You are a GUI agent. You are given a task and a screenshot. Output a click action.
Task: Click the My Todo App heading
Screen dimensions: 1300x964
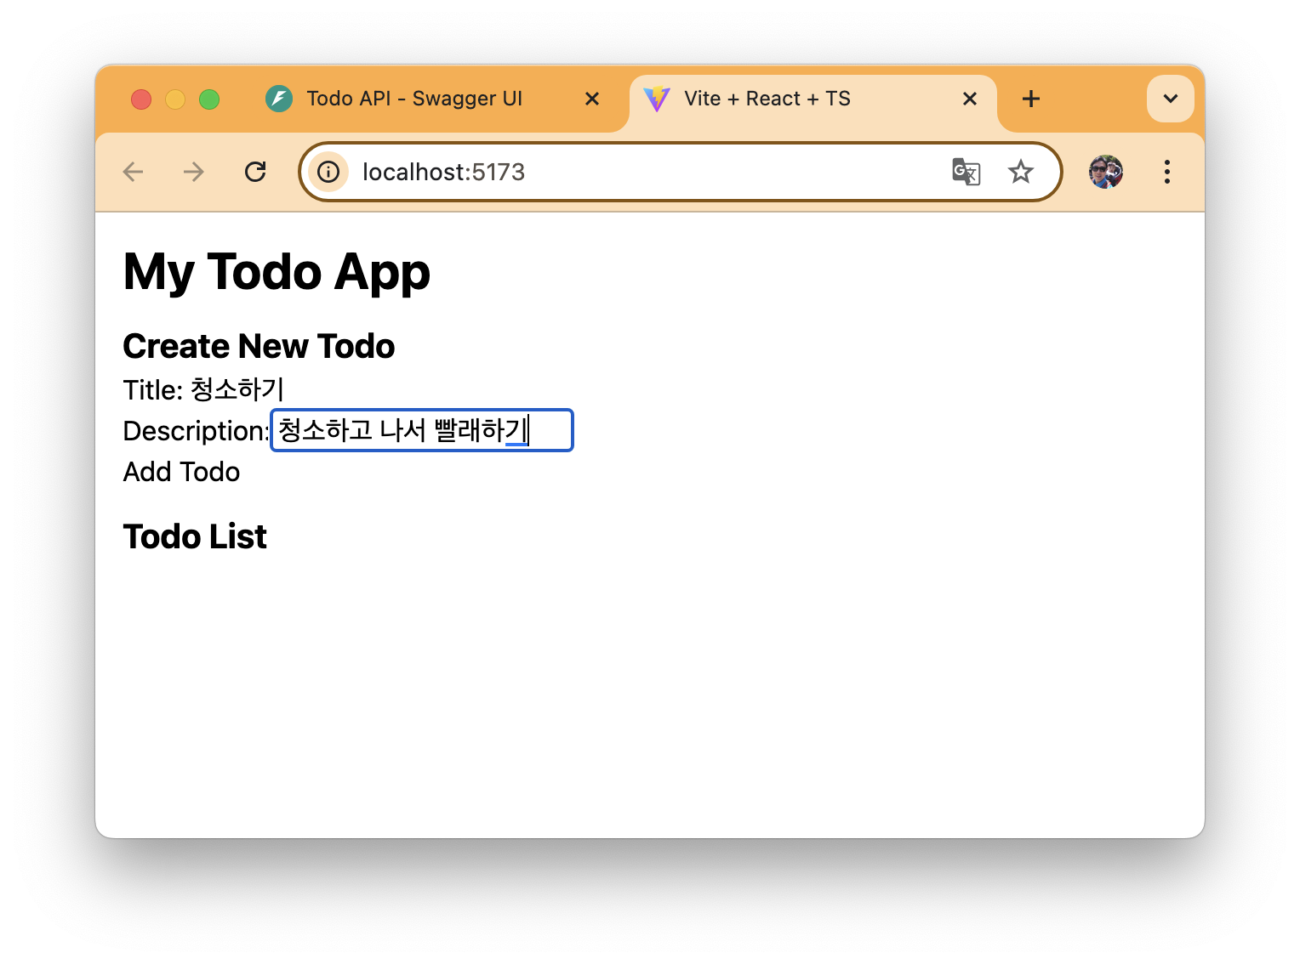[277, 272]
